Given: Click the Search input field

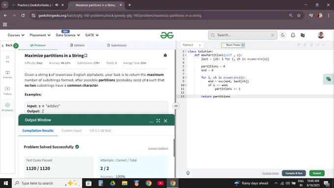Looking at the screenshot, I should pos(243,35).
